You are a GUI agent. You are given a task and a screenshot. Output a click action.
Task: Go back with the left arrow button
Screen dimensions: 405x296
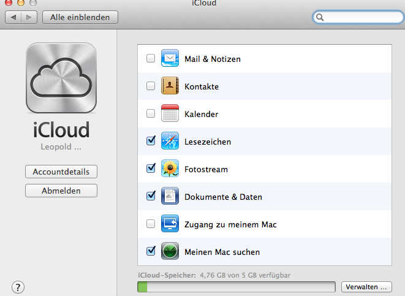click(13, 17)
